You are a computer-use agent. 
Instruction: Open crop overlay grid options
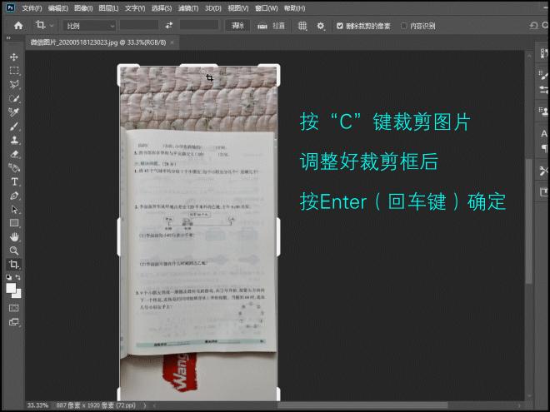coord(302,26)
